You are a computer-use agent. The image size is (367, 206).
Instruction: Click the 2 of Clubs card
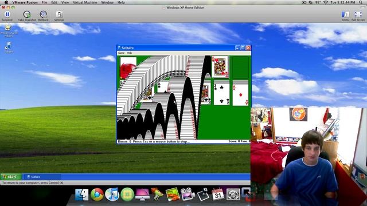pyautogui.click(x=221, y=94)
